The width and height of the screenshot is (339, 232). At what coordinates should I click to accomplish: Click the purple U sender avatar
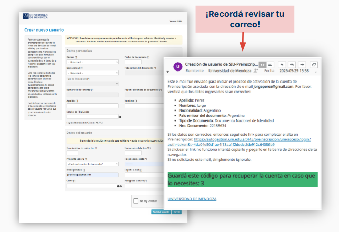[x=178, y=66]
